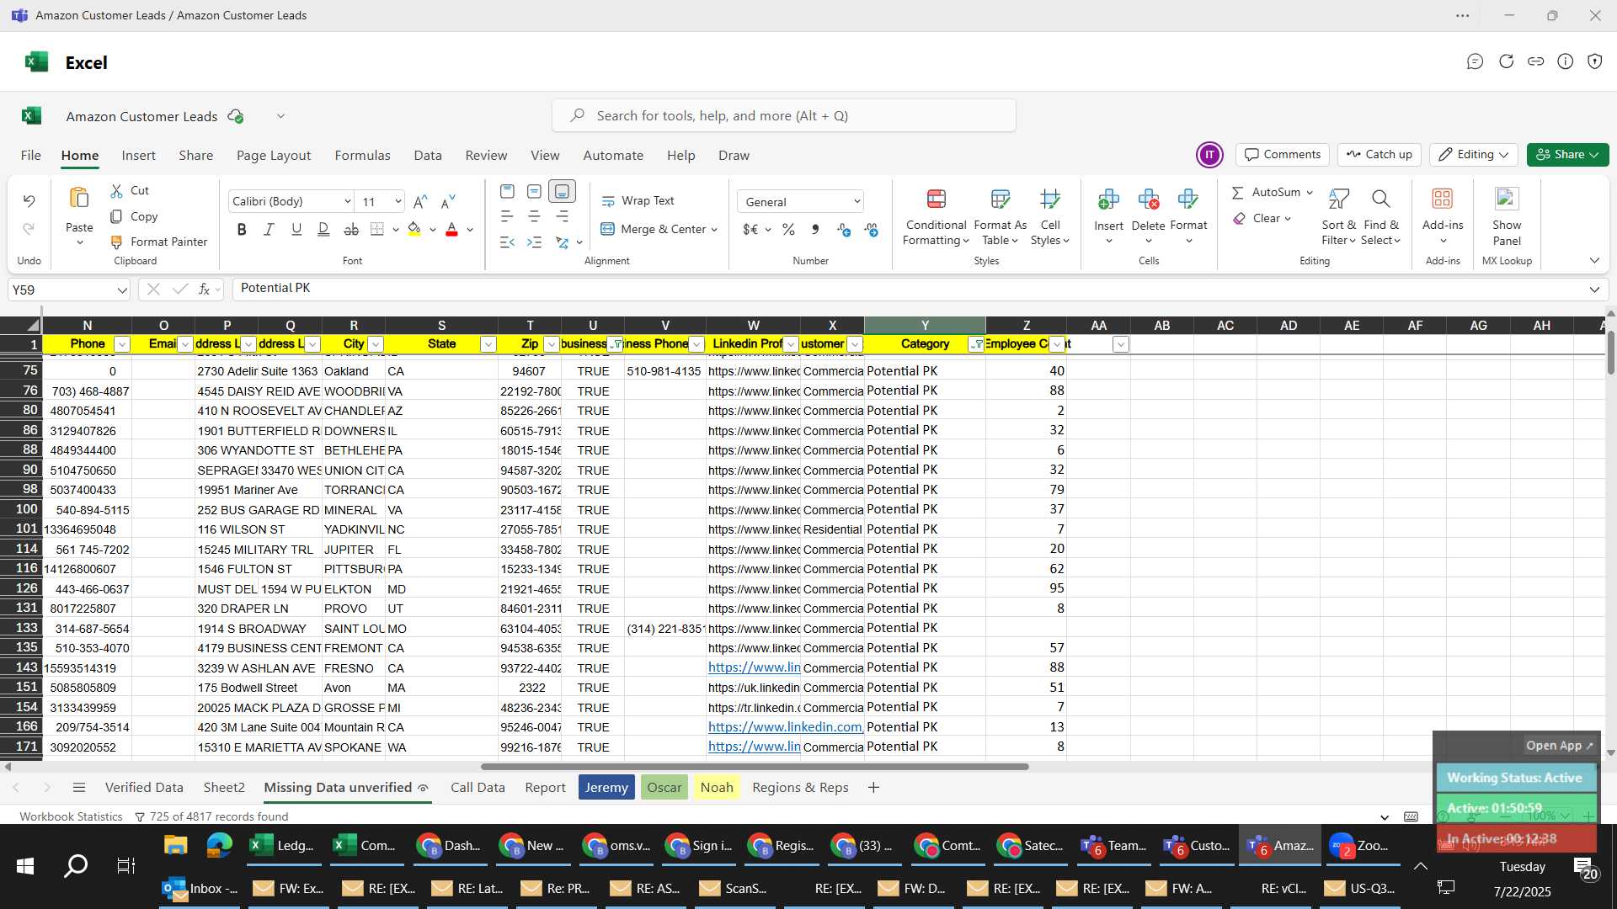Click the Cell Styles icon
The image size is (1617, 909).
coord(1049,199)
